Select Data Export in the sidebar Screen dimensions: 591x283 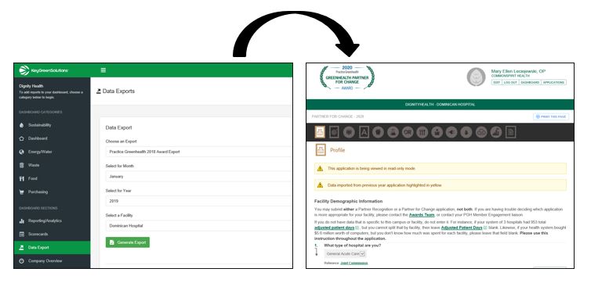point(52,247)
